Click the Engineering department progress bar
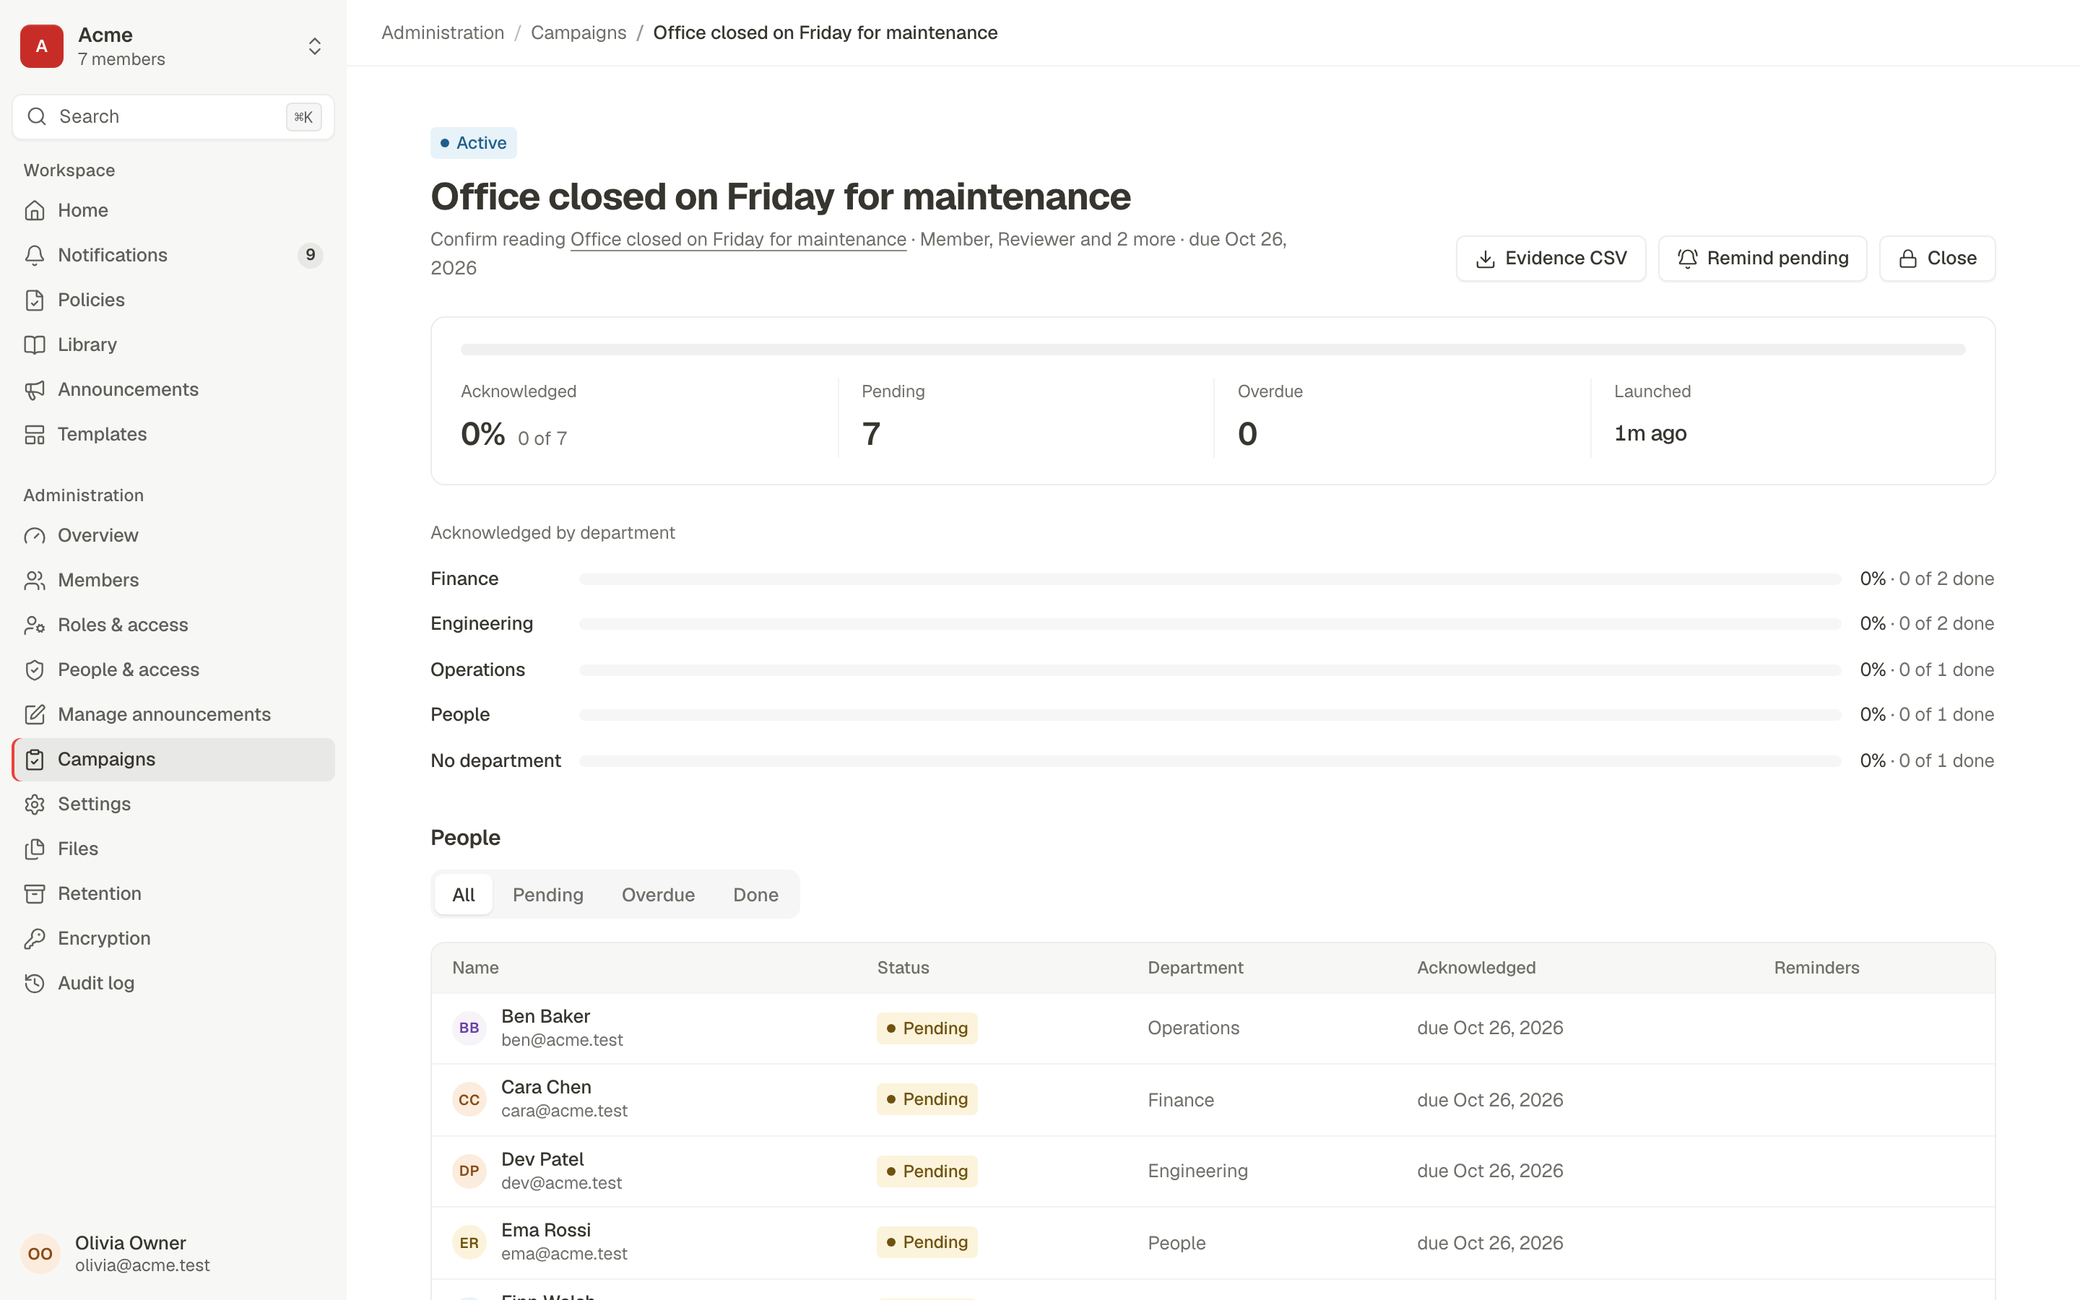 pyautogui.click(x=1210, y=623)
